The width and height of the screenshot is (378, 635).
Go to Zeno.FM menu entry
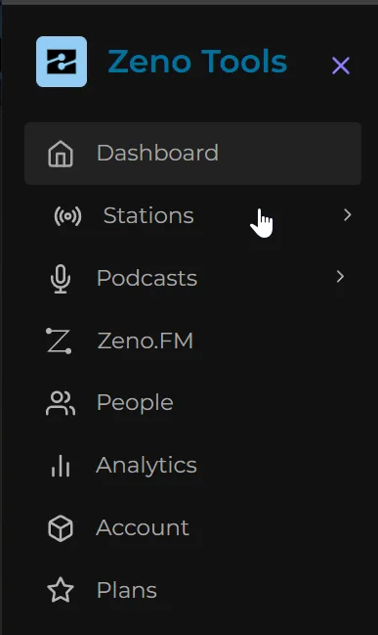click(146, 340)
